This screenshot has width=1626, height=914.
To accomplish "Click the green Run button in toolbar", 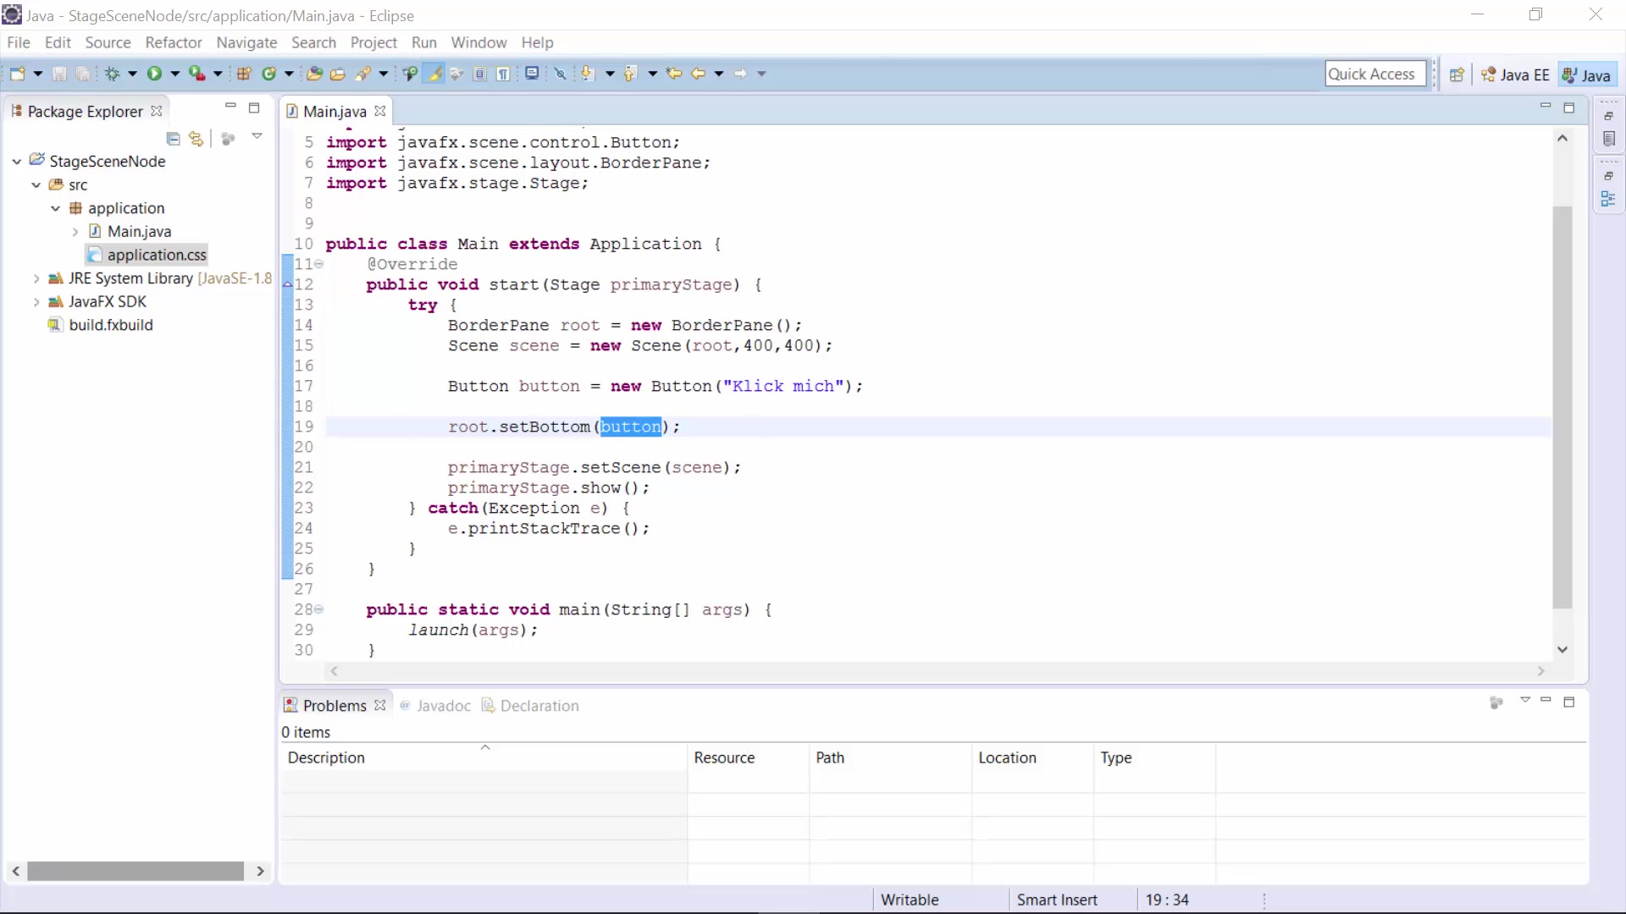I will (154, 74).
